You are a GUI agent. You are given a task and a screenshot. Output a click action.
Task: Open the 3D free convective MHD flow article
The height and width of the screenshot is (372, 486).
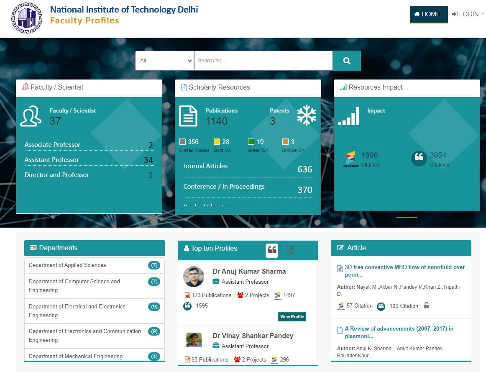click(404, 271)
